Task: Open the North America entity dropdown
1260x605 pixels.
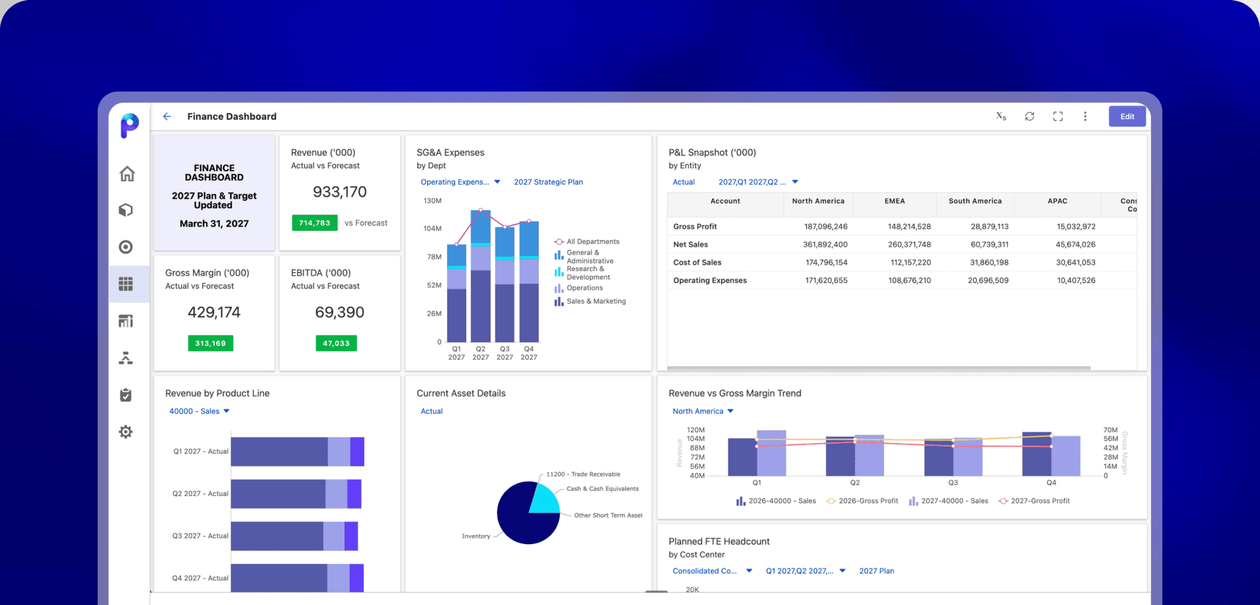Action: [703, 412]
